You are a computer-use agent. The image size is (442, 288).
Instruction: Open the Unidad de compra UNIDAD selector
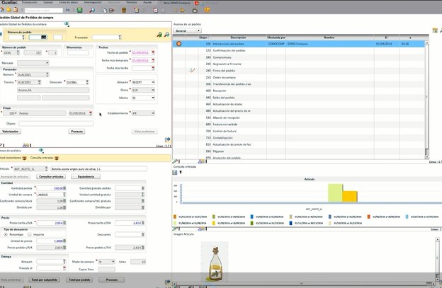pos(51,195)
